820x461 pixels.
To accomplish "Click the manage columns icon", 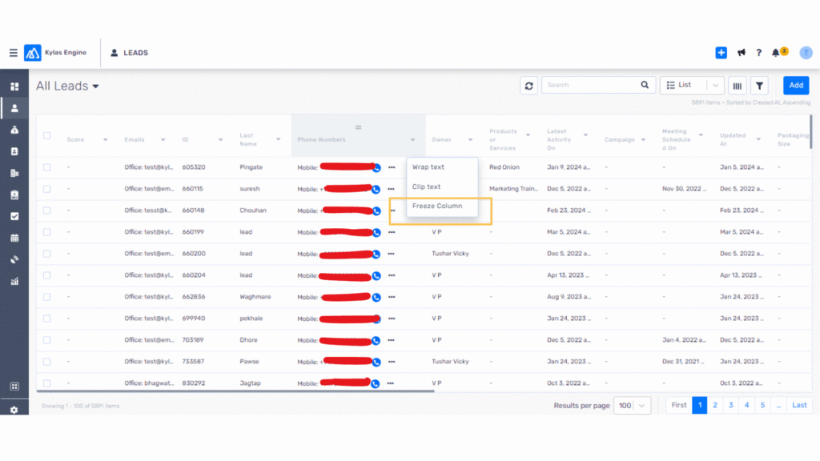I will [x=737, y=85].
